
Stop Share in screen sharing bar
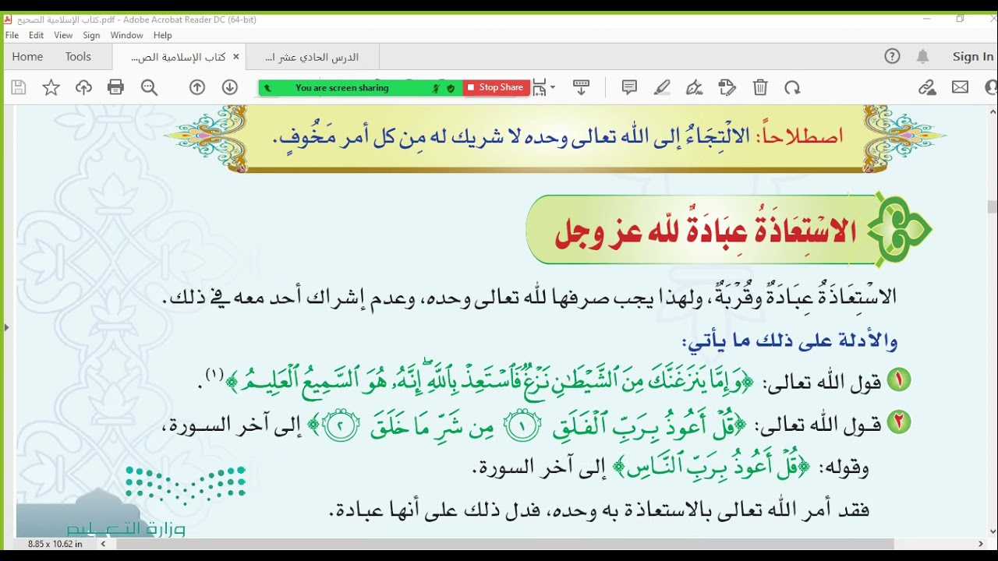click(x=496, y=88)
